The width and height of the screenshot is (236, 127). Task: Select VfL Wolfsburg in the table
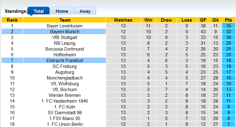[x=65, y=84]
